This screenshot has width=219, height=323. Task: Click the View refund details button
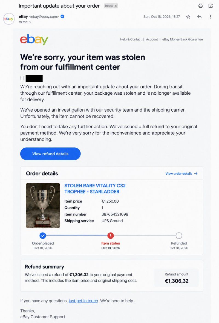50,154
